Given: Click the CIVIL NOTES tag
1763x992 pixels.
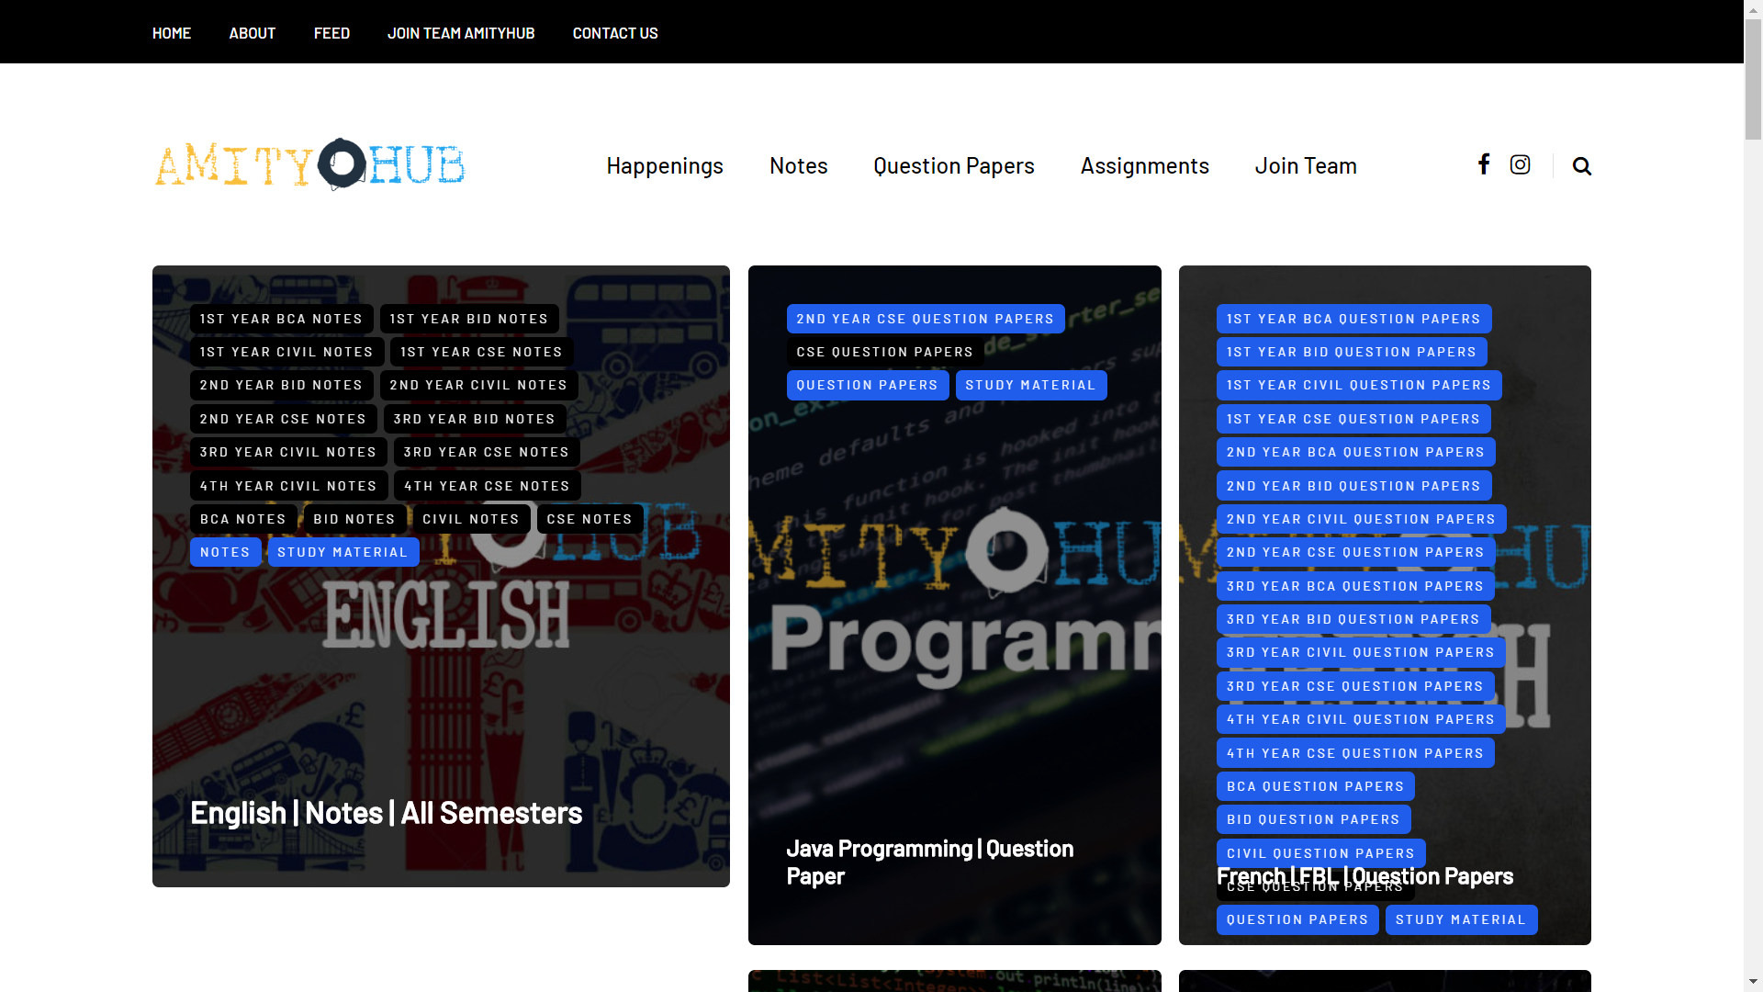Looking at the screenshot, I should click(471, 519).
